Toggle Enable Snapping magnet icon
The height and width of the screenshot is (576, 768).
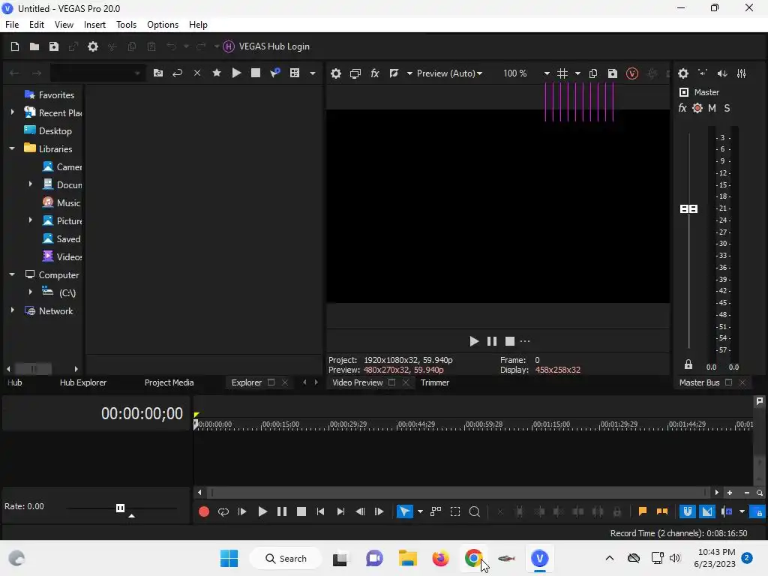click(688, 511)
